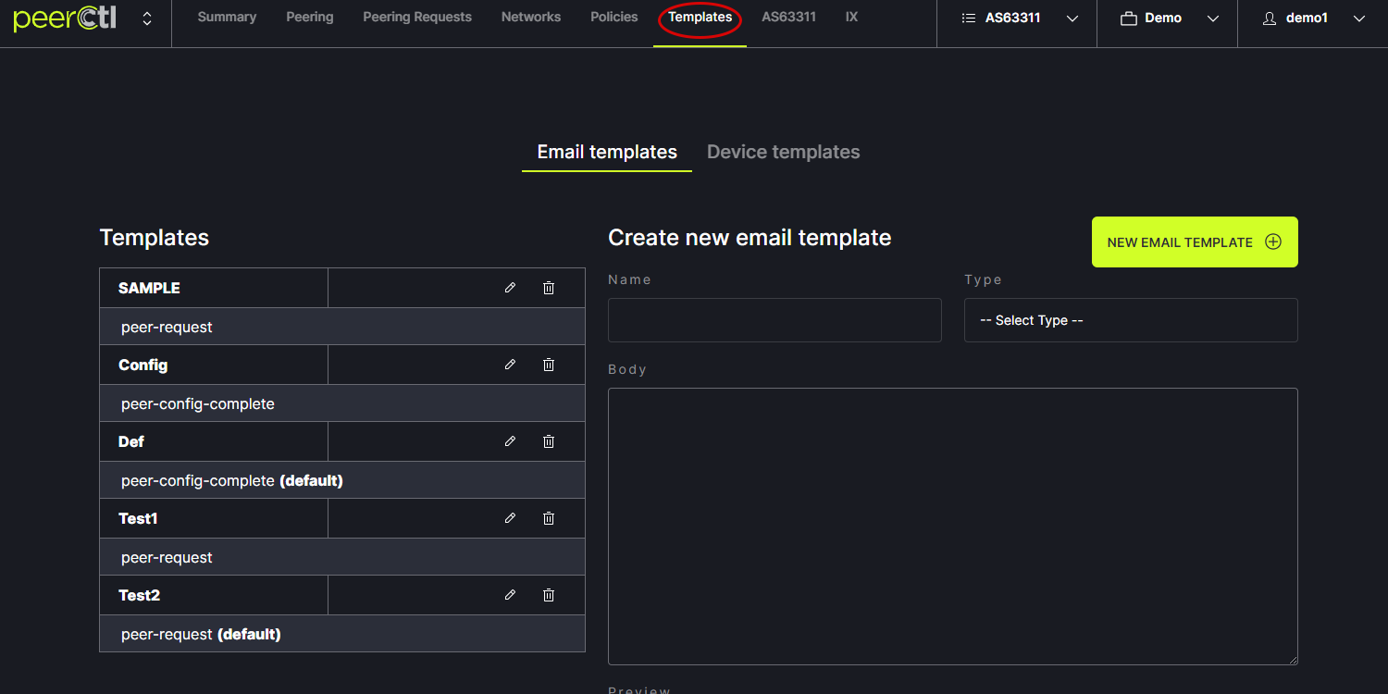Expand the demo1 user account menu
The height and width of the screenshot is (694, 1388).
[1313, 19]
